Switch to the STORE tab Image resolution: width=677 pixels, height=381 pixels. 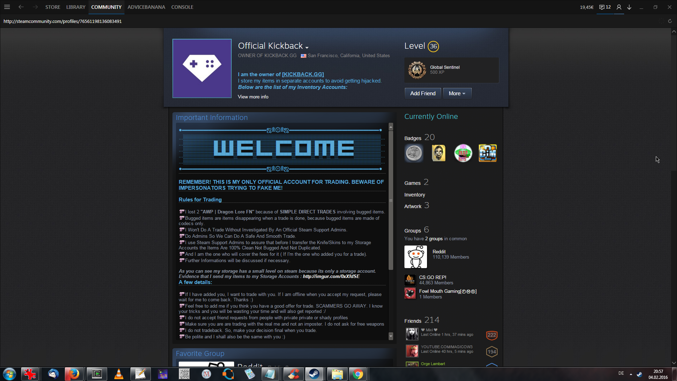pos(53,7)
